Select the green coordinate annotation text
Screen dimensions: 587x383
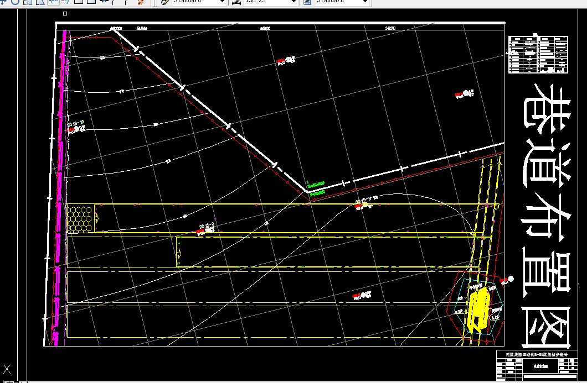point(316,188)
